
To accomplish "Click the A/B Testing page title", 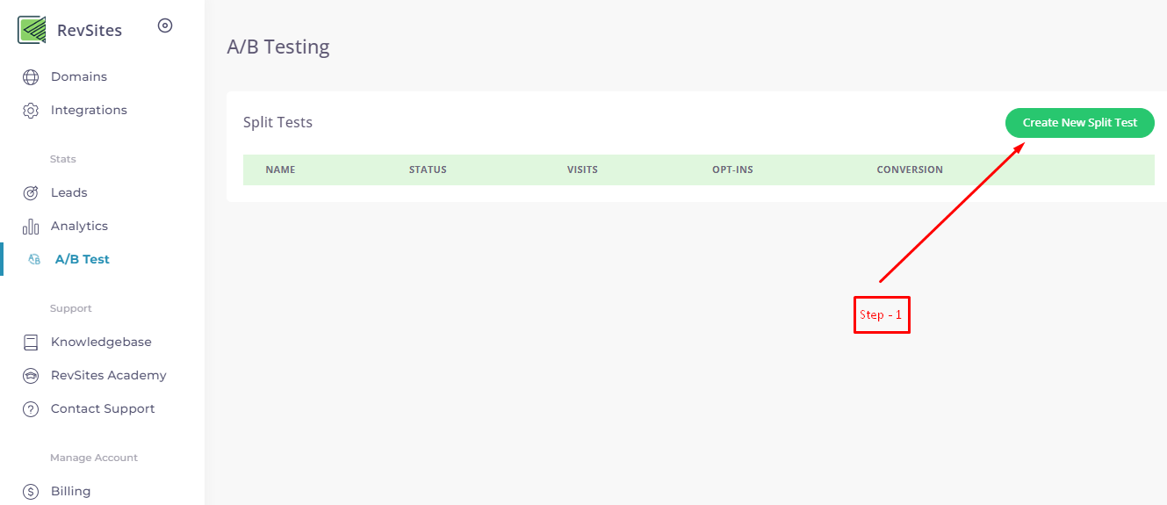I will click(278, 47).
